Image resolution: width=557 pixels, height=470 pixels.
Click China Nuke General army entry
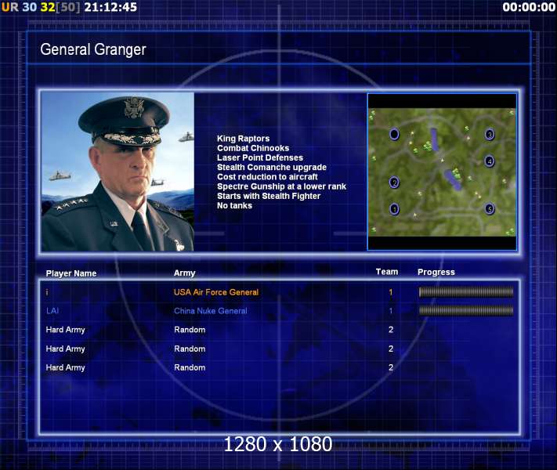210,311
